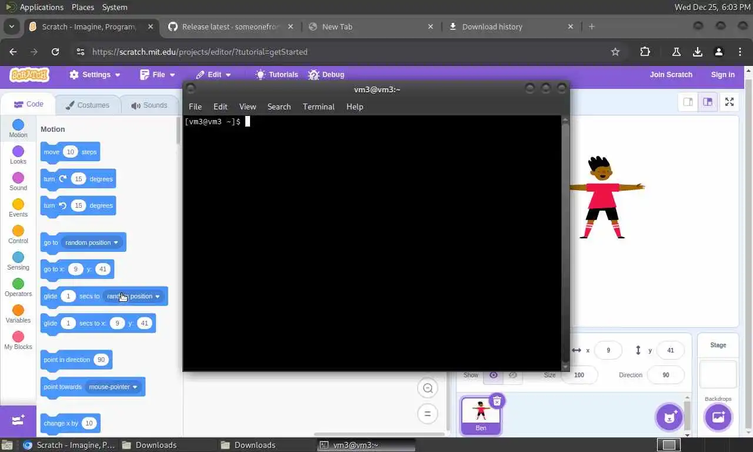
Task: Open the Code tab
Action: [x=28, y=104]
